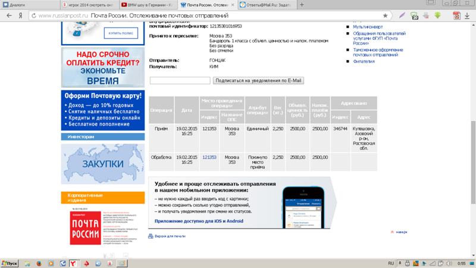476x268 pixels.
Task: Select the Почта России tracking tab
Action: point(208,5)
